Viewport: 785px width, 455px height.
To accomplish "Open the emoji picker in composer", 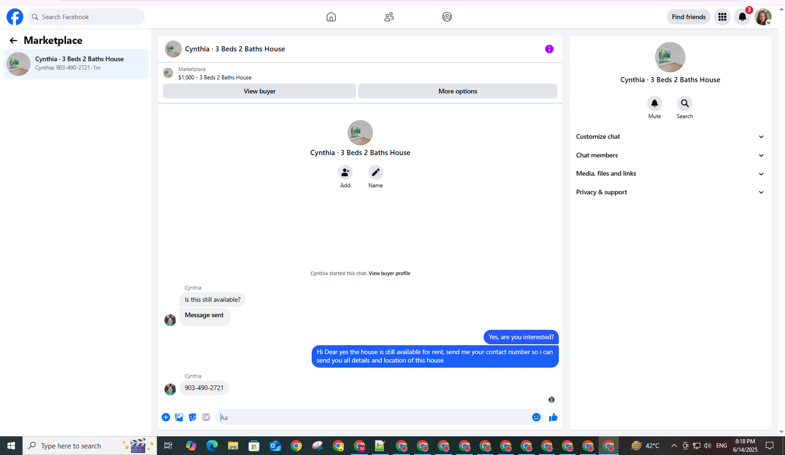I will pyautogui.click(x=536, y=417).
